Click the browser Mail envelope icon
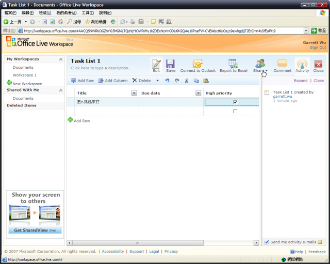 [123, 22]
